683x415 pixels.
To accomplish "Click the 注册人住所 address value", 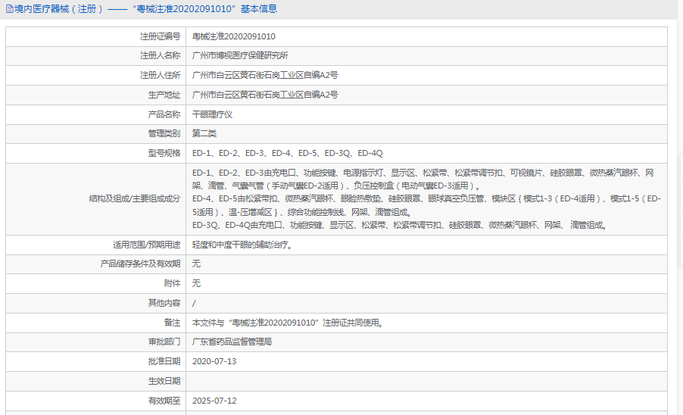I will pyautogui.click(x=265, y=75).
